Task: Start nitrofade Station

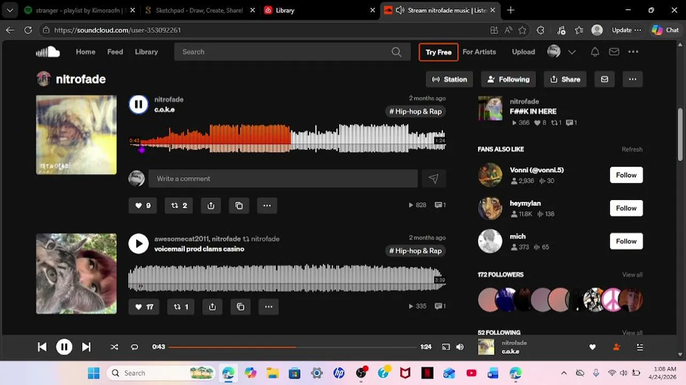Action: click(x=449, y=79)
